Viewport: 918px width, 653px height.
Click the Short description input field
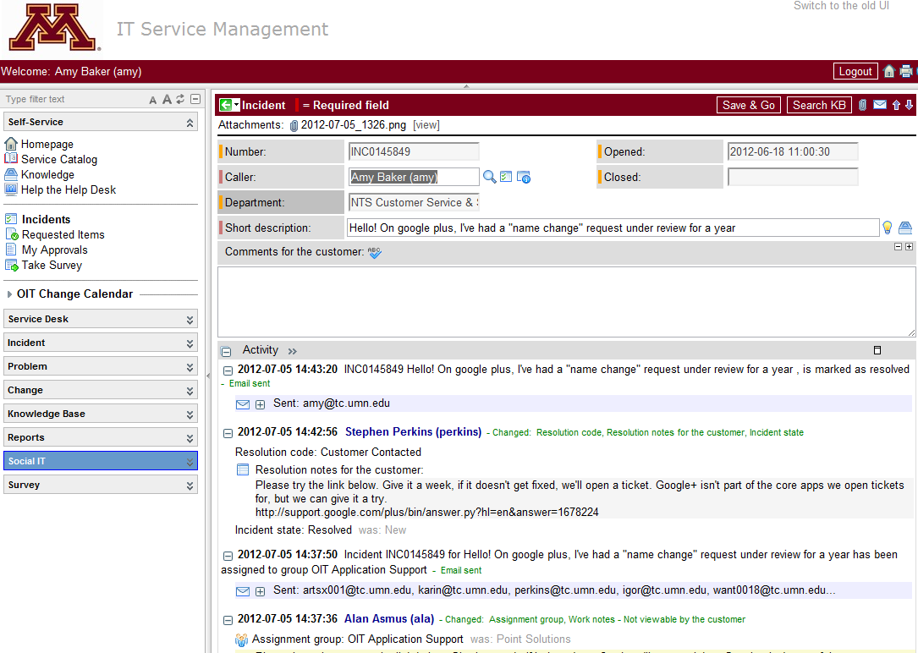[x=613, y=228]
